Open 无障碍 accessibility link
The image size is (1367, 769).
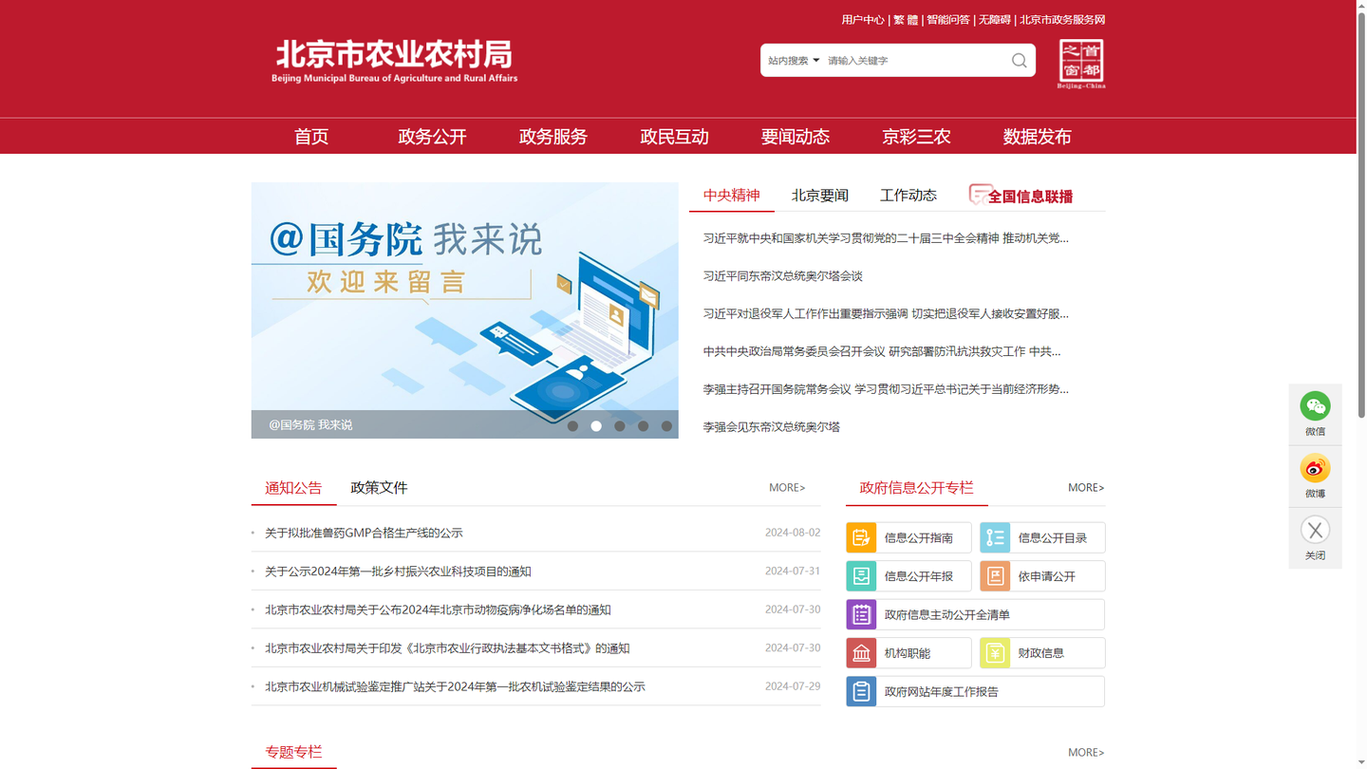(995, 20)
